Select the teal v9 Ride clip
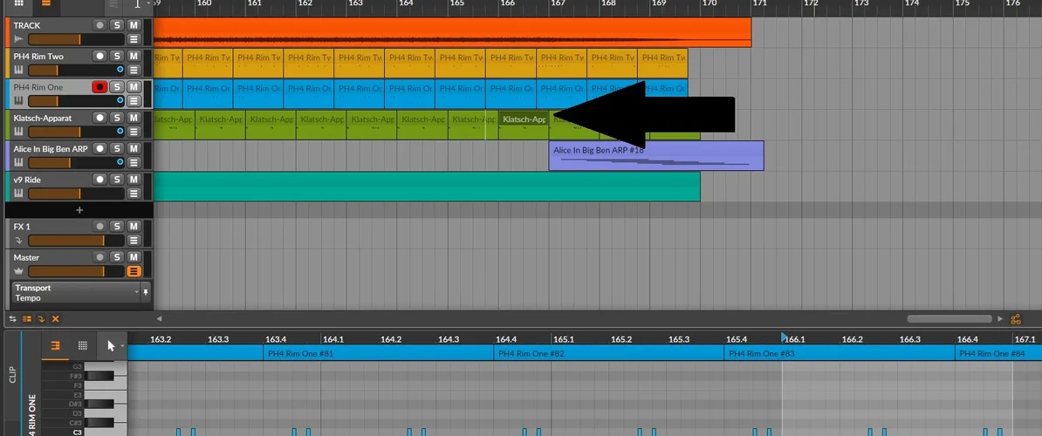The image size is (1042, 436). pos(427,187)
